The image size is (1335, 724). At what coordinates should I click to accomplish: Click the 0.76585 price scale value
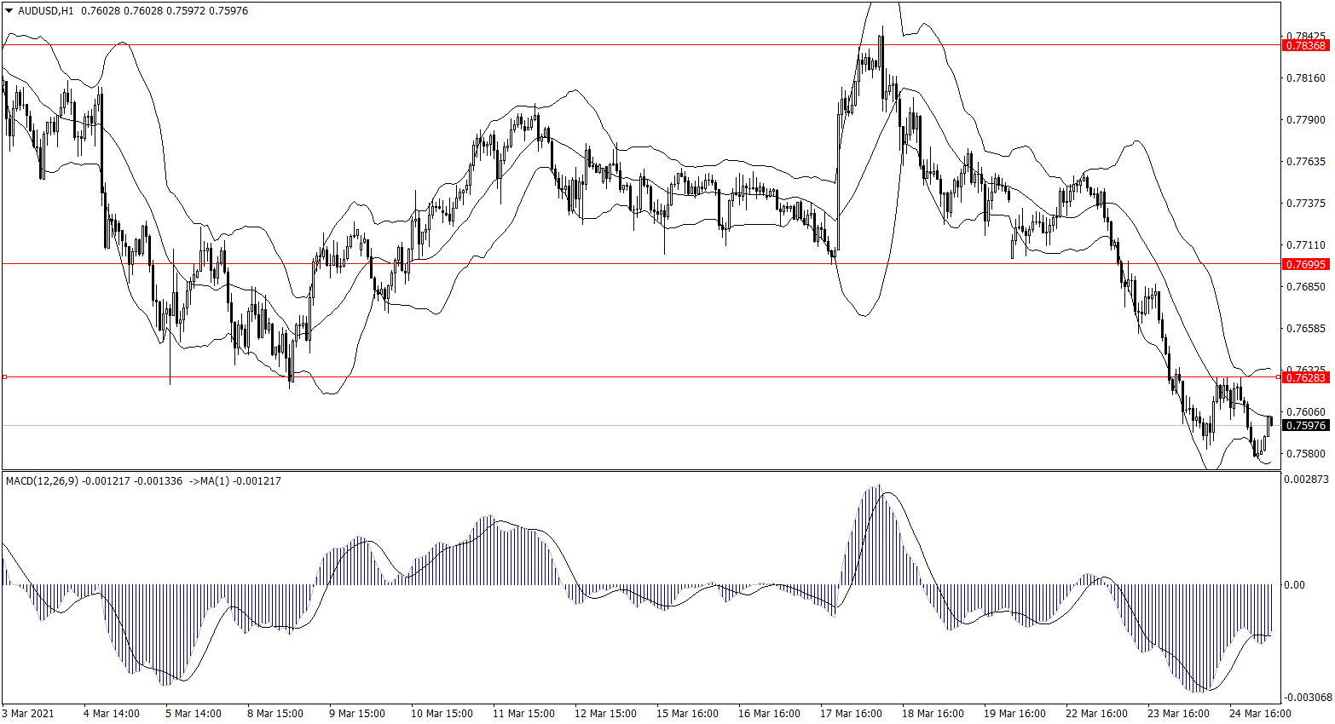pos(1305,329)
